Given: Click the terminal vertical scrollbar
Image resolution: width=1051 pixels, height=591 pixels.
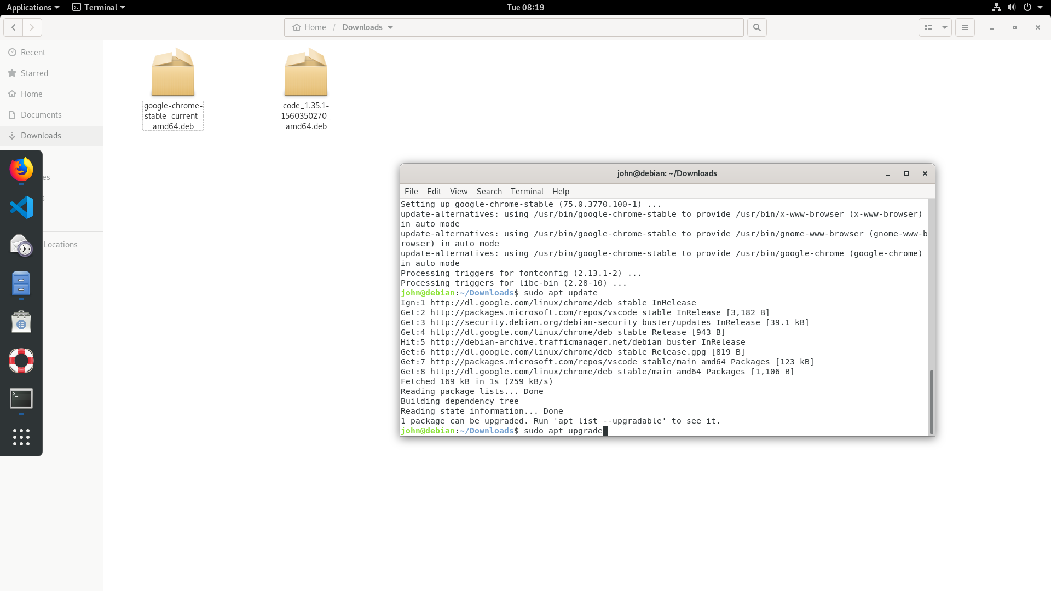Looking at the screenshot, I should coord(931,401).
